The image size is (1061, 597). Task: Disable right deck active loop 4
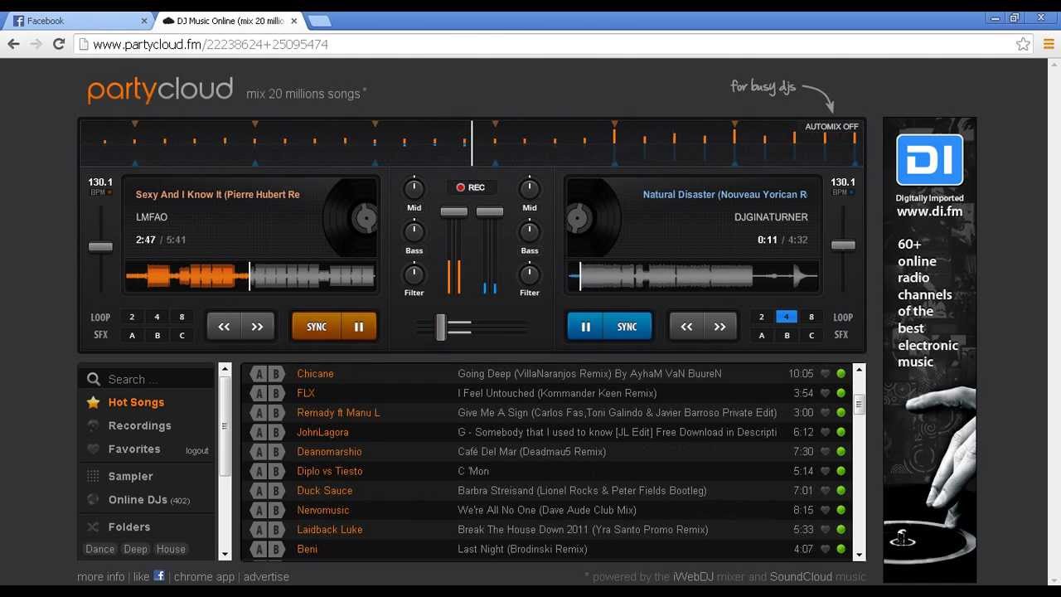787,317
